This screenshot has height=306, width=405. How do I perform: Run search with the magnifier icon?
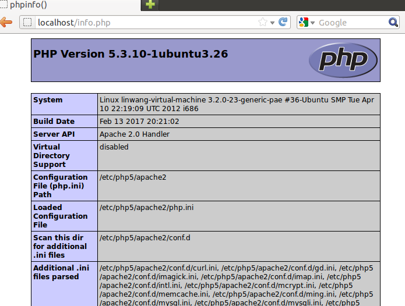[393, 23]
